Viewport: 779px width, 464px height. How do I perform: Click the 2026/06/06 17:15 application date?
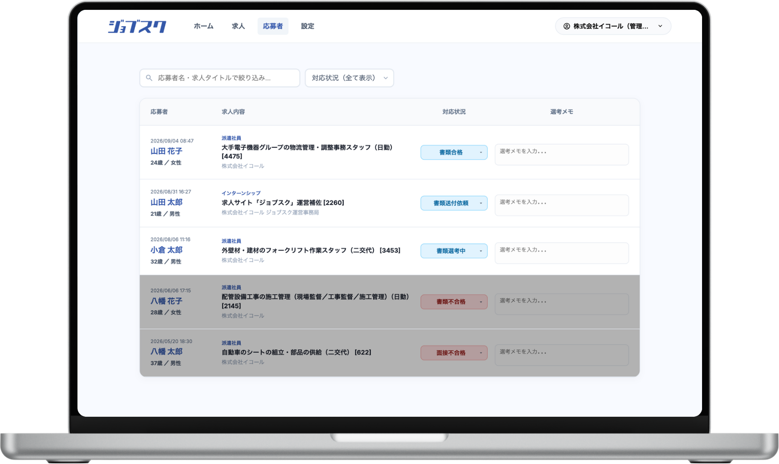click(x=171, y=291)
